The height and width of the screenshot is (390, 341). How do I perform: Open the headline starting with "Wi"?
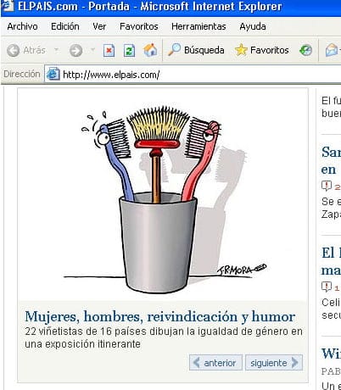[x=331, y=354]
